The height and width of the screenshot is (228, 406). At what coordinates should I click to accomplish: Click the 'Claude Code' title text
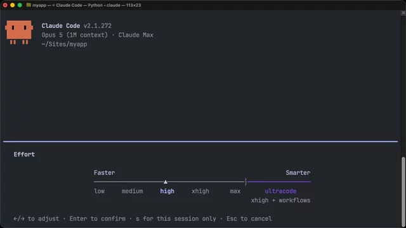[61, 26]
